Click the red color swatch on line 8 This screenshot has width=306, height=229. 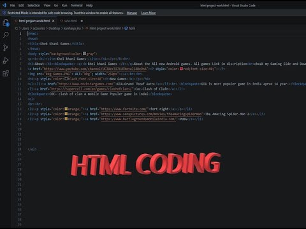pos(181,69)
